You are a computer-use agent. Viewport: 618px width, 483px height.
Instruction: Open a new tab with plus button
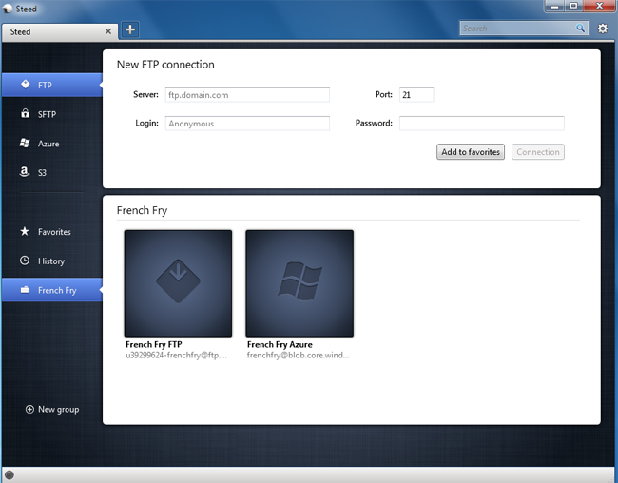tap(130, 29)
